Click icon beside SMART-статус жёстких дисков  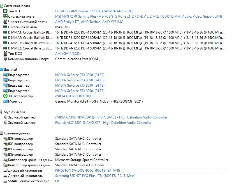5,181
